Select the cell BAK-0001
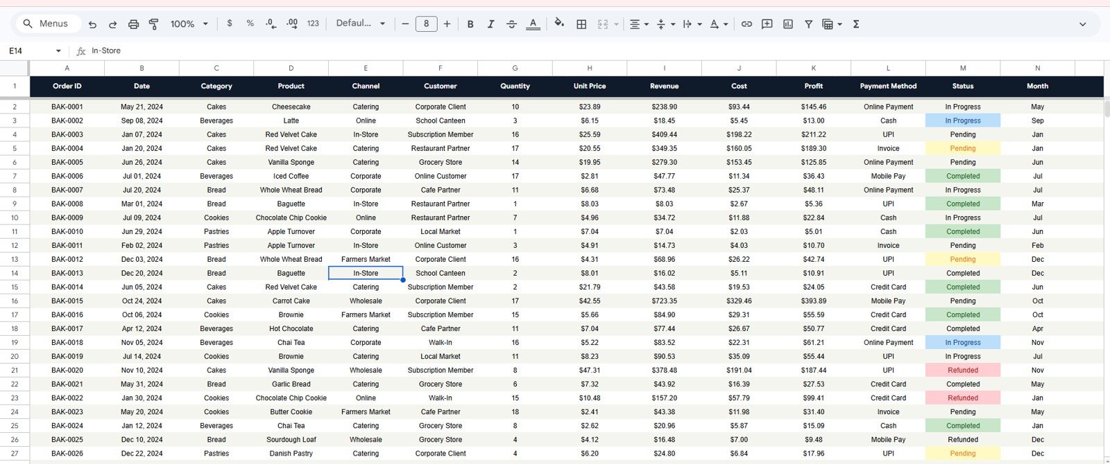1110x464 pixels. pyautogui.click(x=67, y=107)
